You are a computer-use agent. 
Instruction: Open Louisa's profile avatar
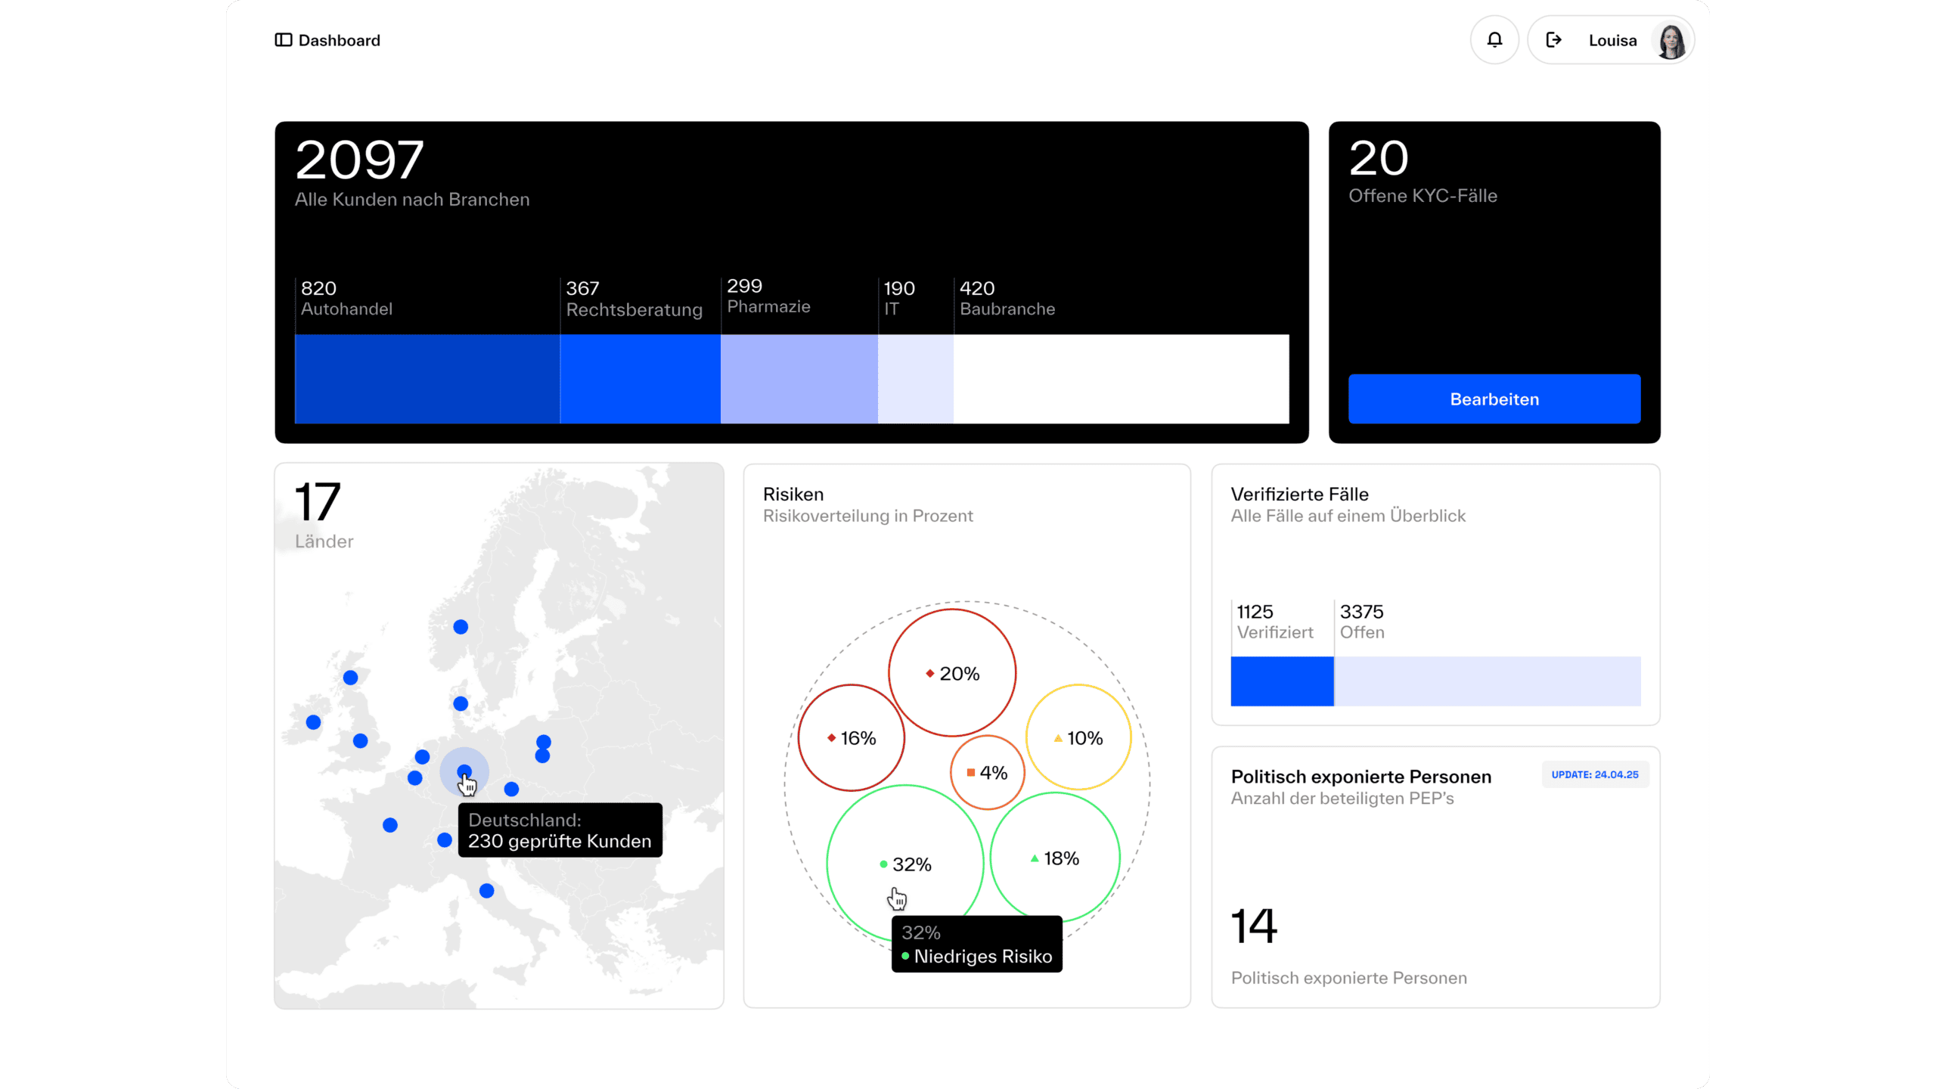click(x=1671, y=40)
